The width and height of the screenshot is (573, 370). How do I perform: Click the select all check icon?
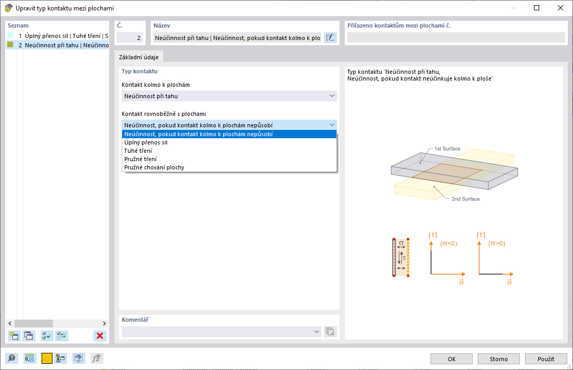[47, 336]
